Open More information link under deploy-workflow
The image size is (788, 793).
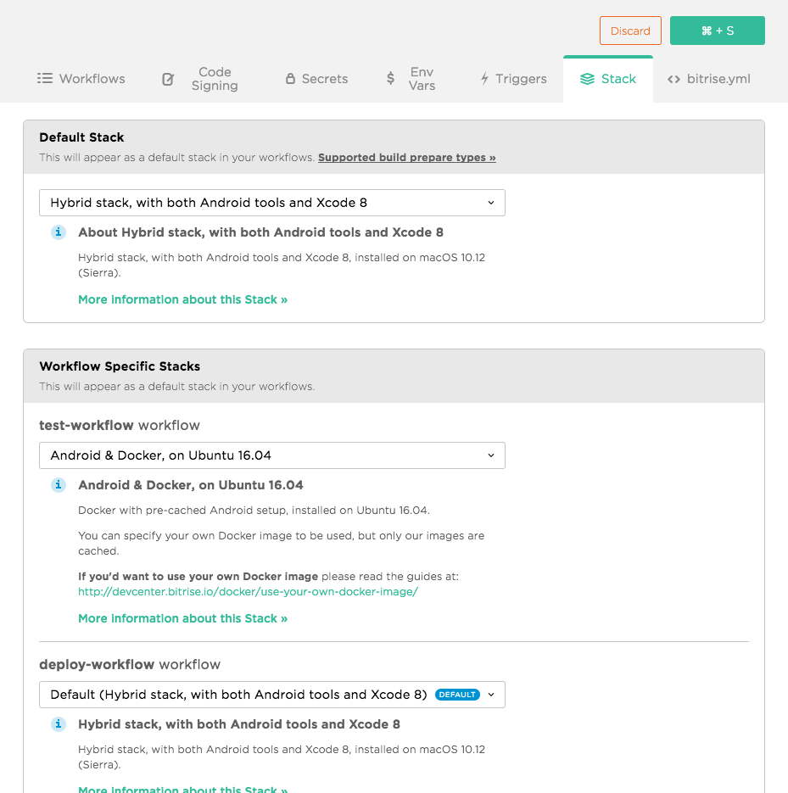pyautogui.click(x=182, y=789)
